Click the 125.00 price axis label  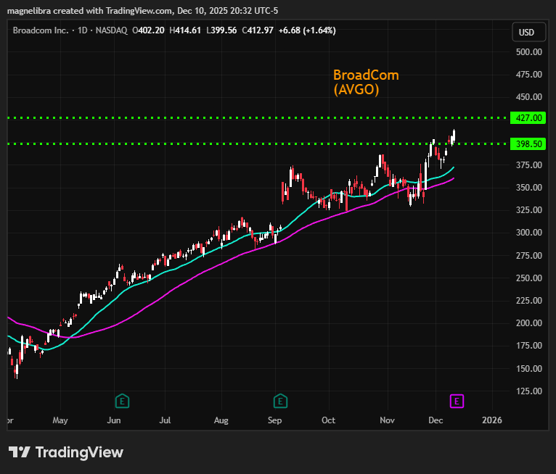coord(529,391)
